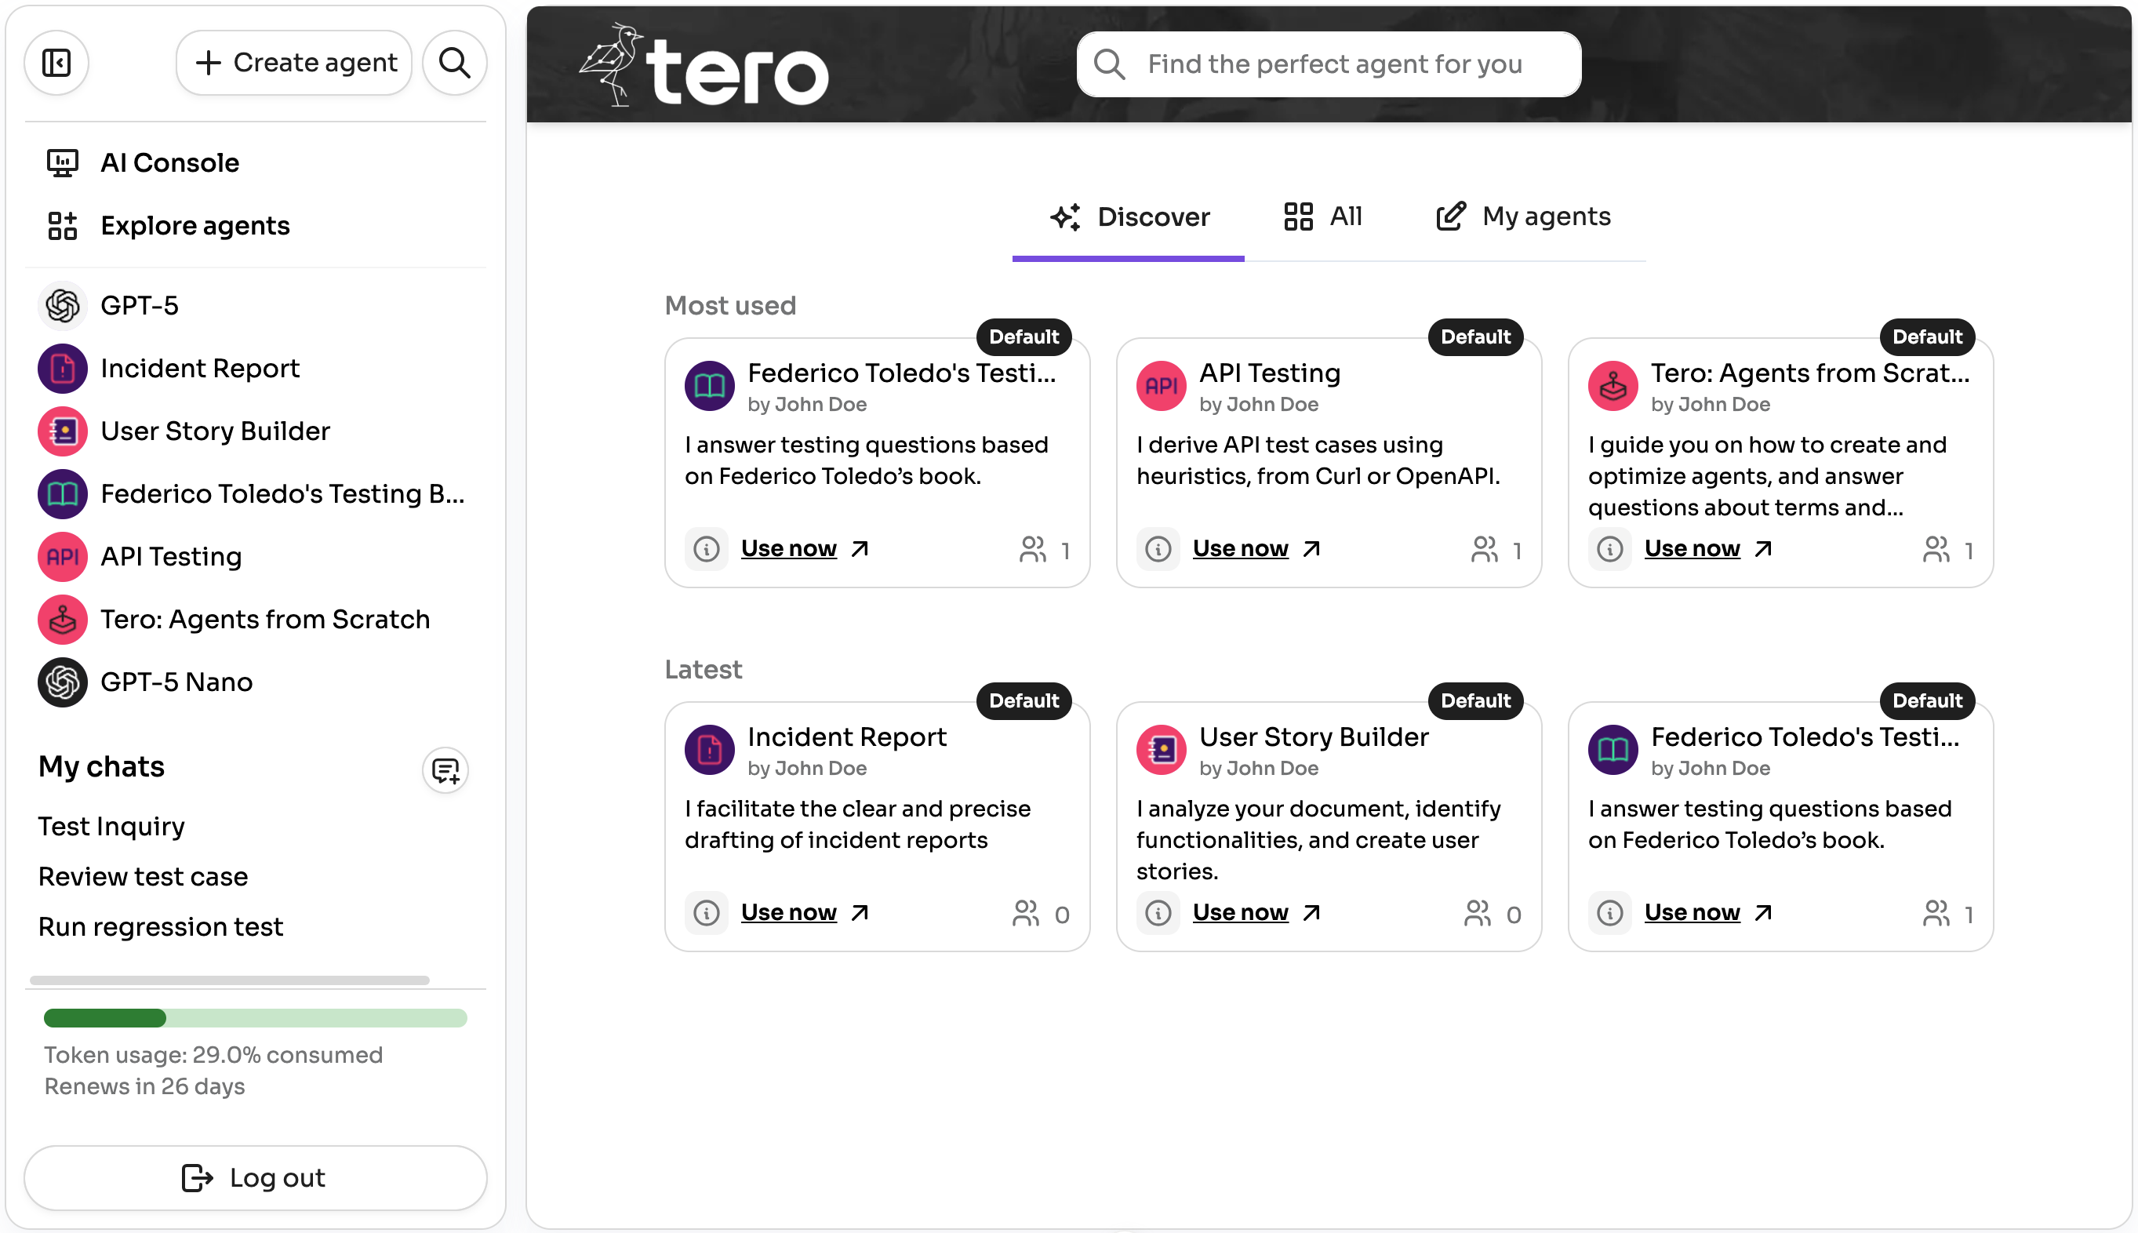Collapse the sidebar panel icon
This screenshot has width=2138, height=1233.
pyautogui.click(x=56, y=63)
